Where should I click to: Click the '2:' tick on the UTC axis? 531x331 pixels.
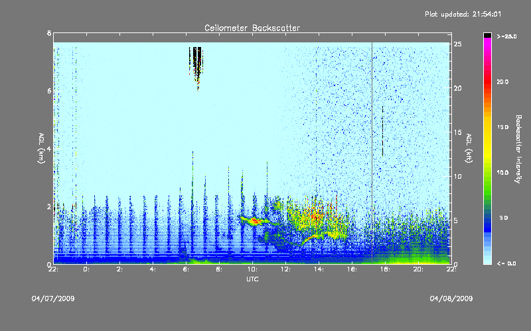click(x=120, y=269)
